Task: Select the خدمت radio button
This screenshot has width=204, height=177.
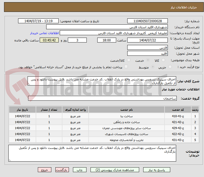Action: click(148, 60)
